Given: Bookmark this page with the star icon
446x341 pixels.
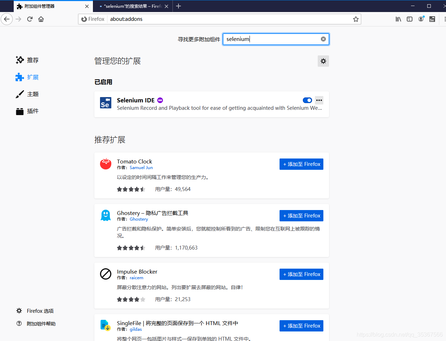Looking at the screenshot, I should tap(356, 19).
